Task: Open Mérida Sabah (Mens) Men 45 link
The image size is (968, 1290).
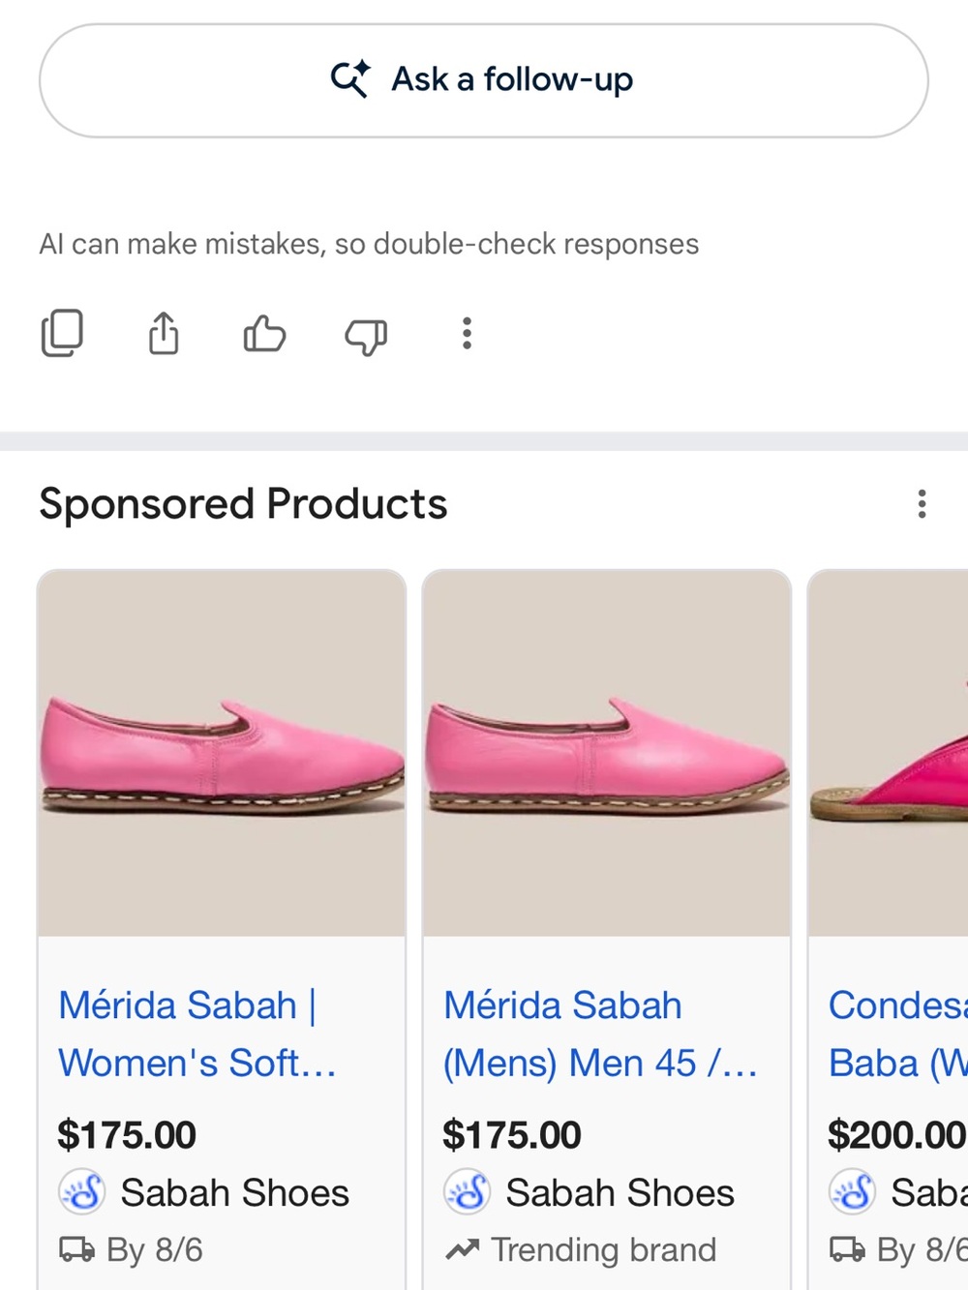Action: [600, 1034]
